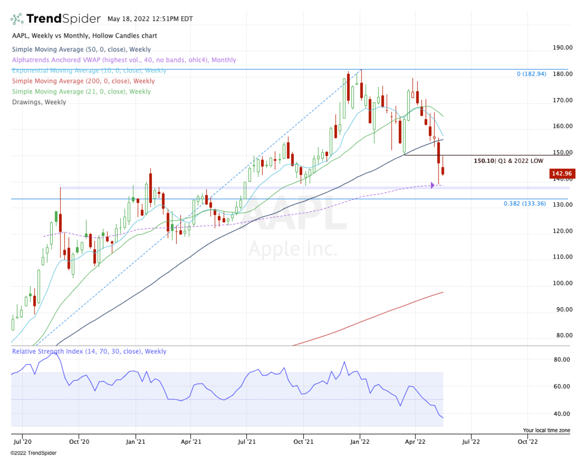Click the 0.382 (133.36) Fibonacci level label
The image size is (586, 458).
(525, 203)
